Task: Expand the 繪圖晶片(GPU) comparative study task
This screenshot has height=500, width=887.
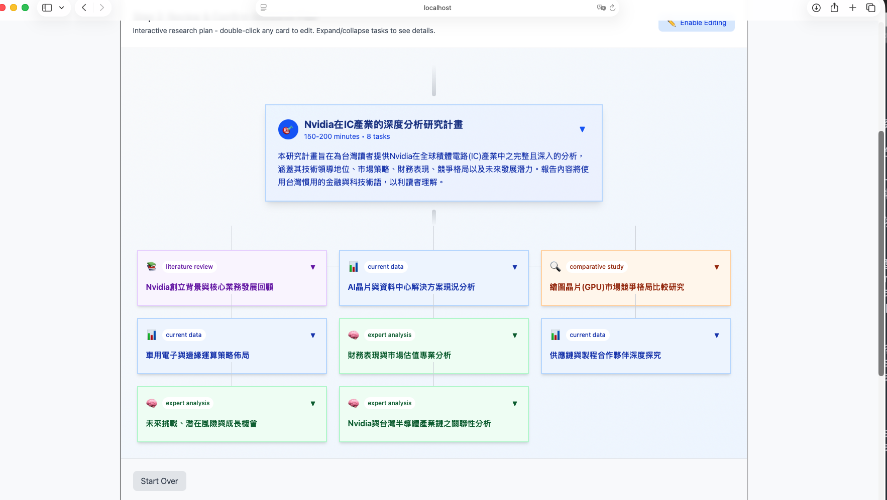Action: pyautogui.click(x=716, y=267)
